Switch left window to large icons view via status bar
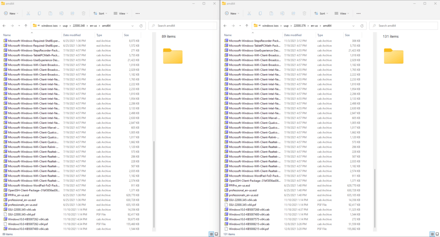Image resolution: width=440 pixels, height=237 pixels. pos(217,234)
